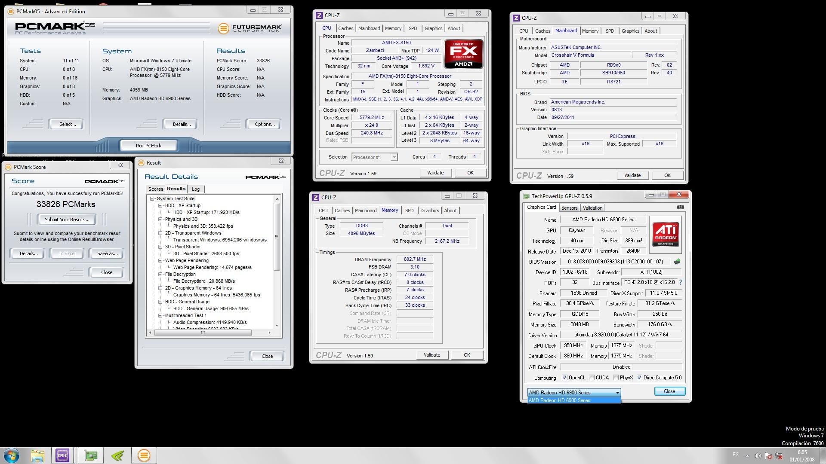Viewport: 826px width, 464px height.
Task: Click Close button in GPU-Z window
Action: [669, 391]
